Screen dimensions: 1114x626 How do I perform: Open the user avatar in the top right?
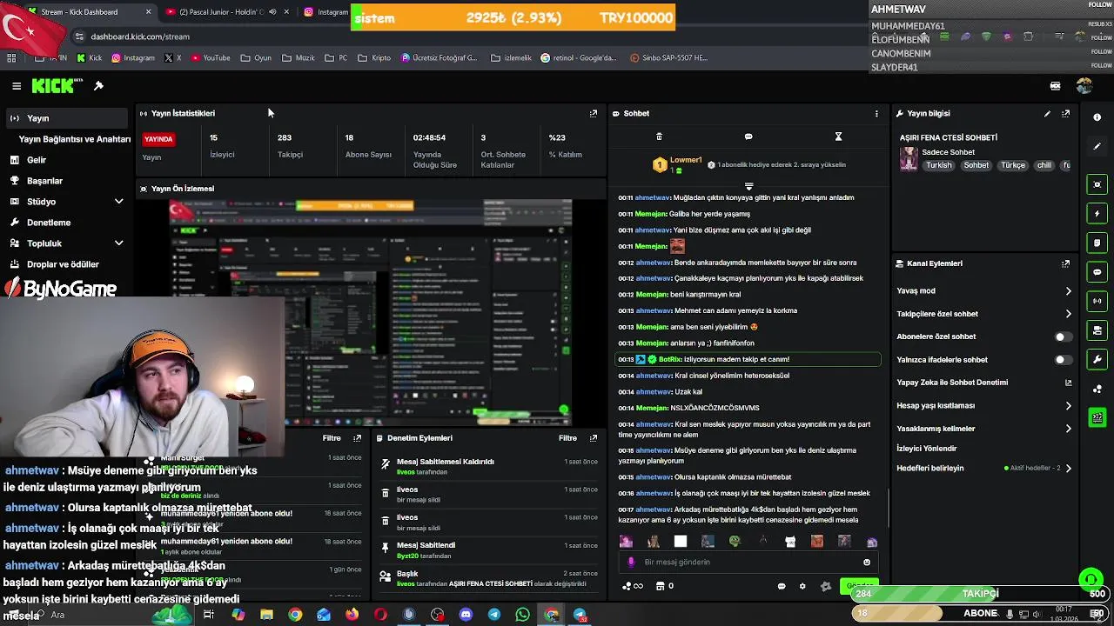point(1084,86)
